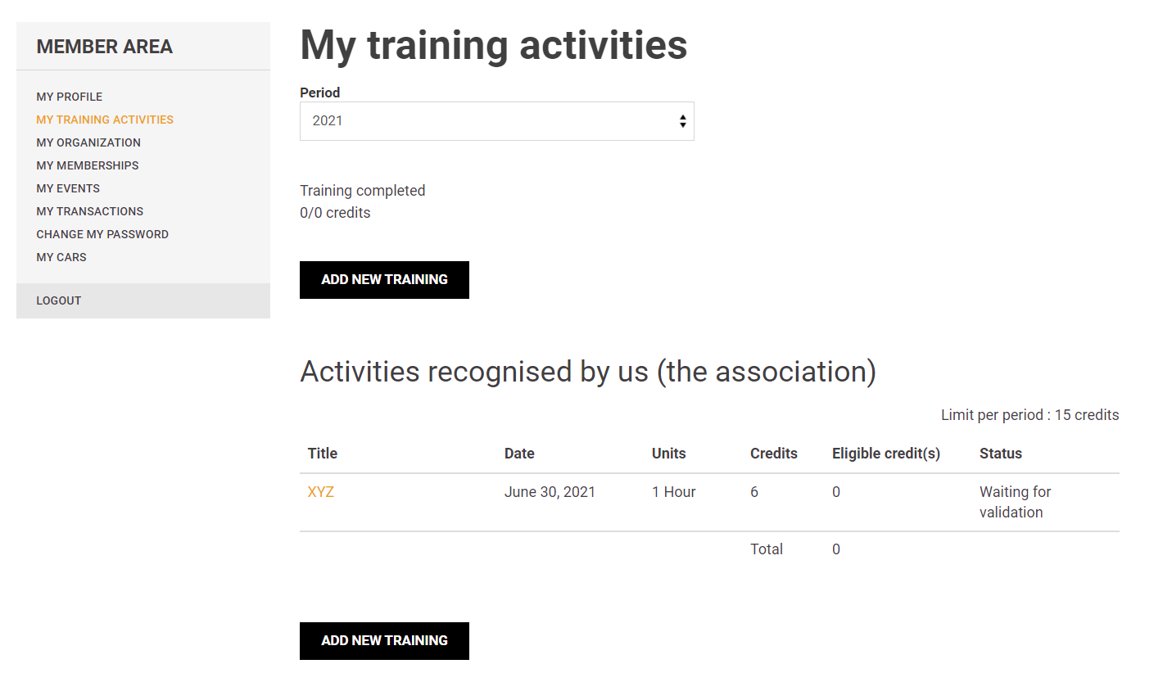Click the Logout link

[59, 300]
